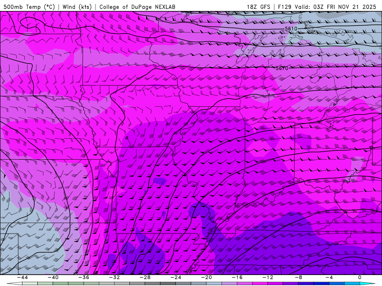This screenshot has width=382, height=286.
Task: Pick the pale green swatch right of -44 tick
Action: coord(30,283)
